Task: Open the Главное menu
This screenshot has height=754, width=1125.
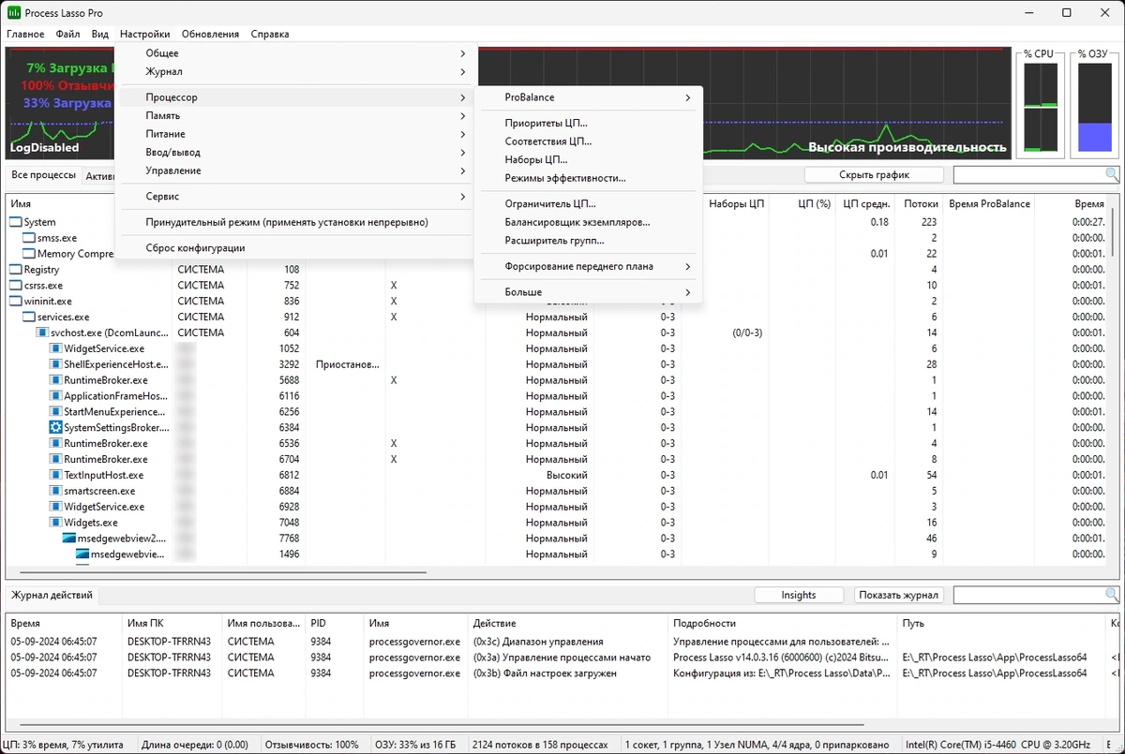Action: click(25, 35)
